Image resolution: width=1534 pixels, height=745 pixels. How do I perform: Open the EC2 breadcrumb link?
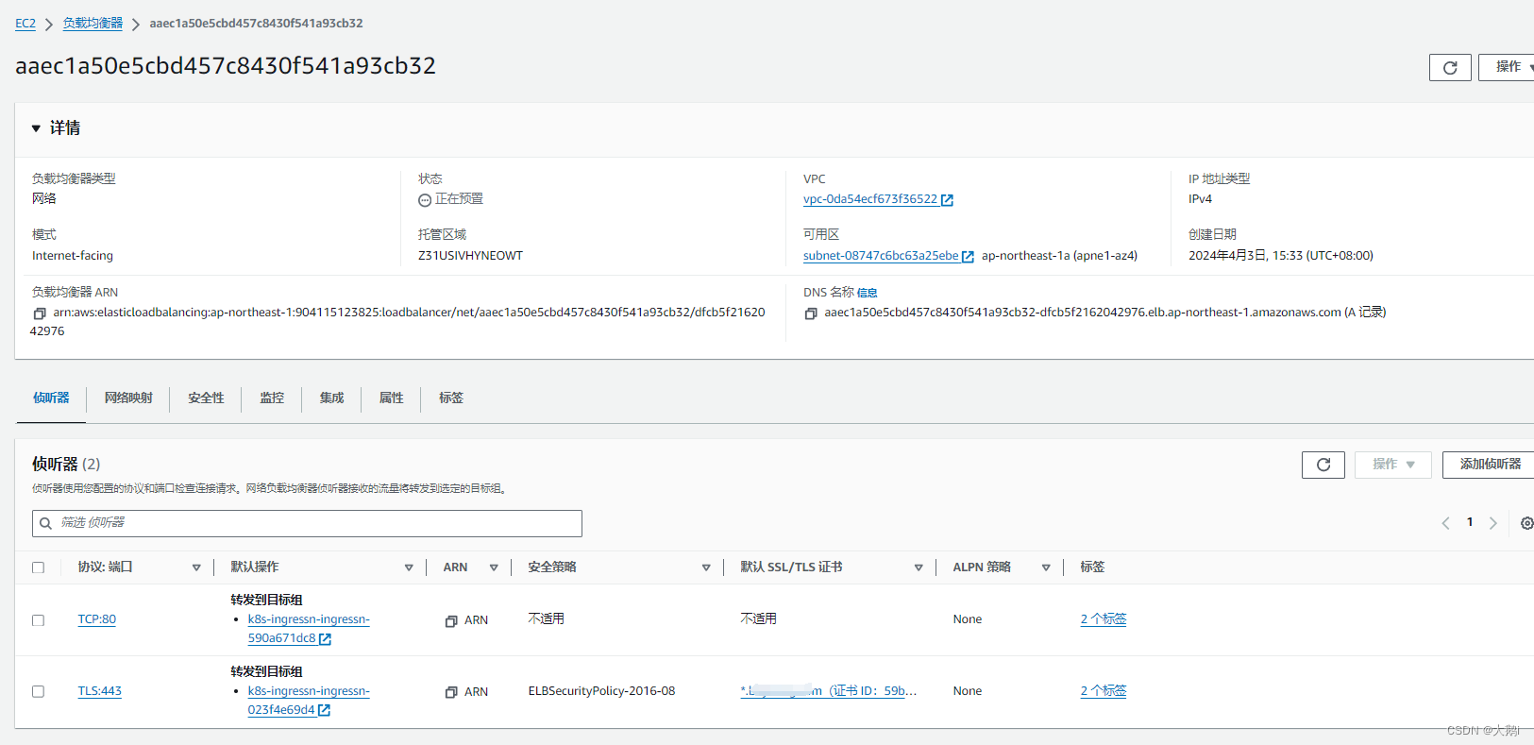[25, 24]
